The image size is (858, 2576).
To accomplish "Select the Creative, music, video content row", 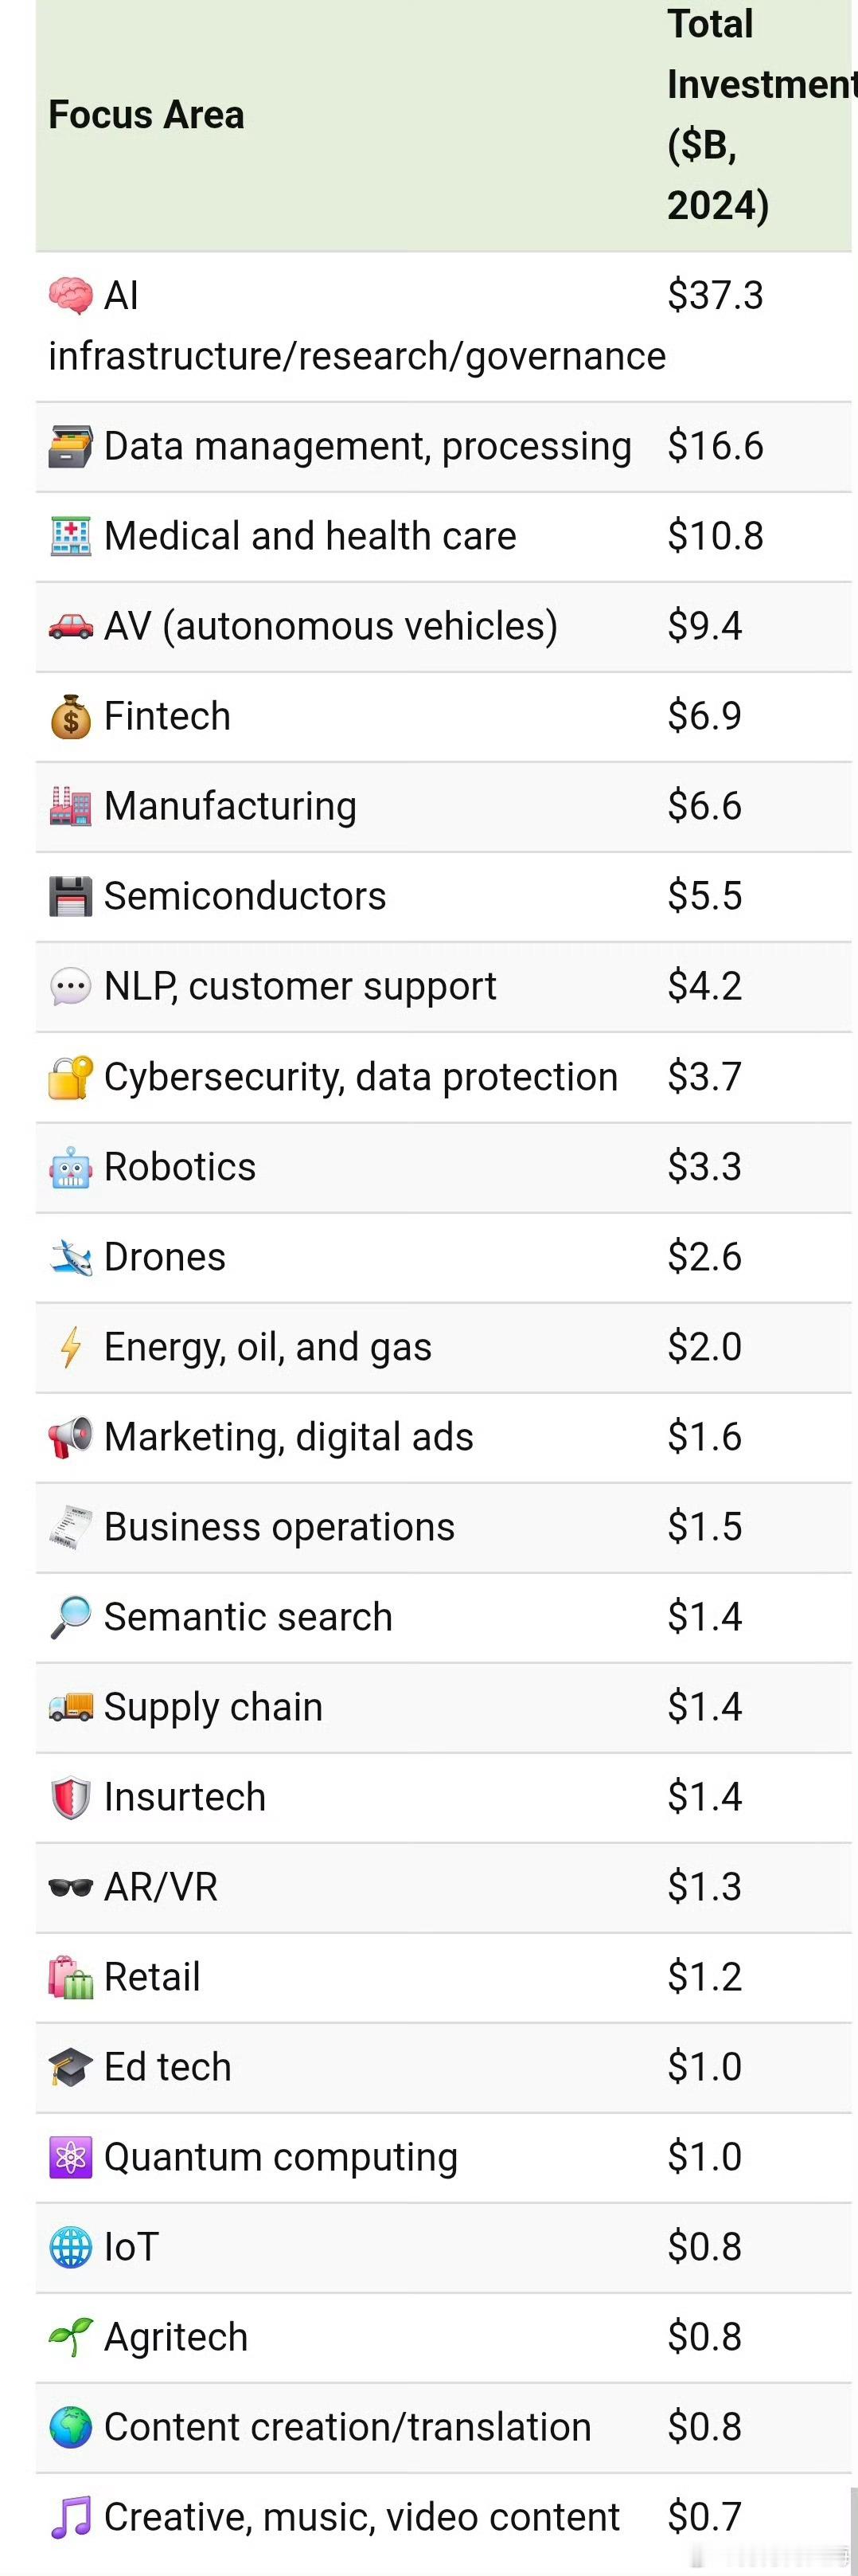I will tap(443, 2517).
